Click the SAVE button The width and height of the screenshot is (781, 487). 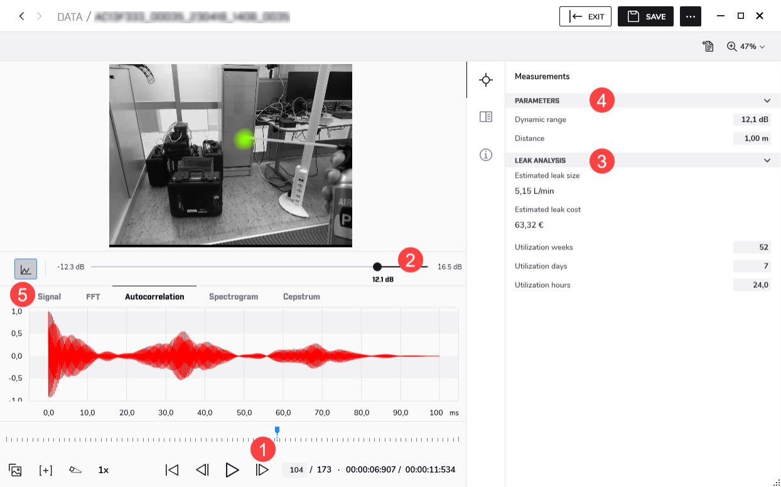coord(645,16)
